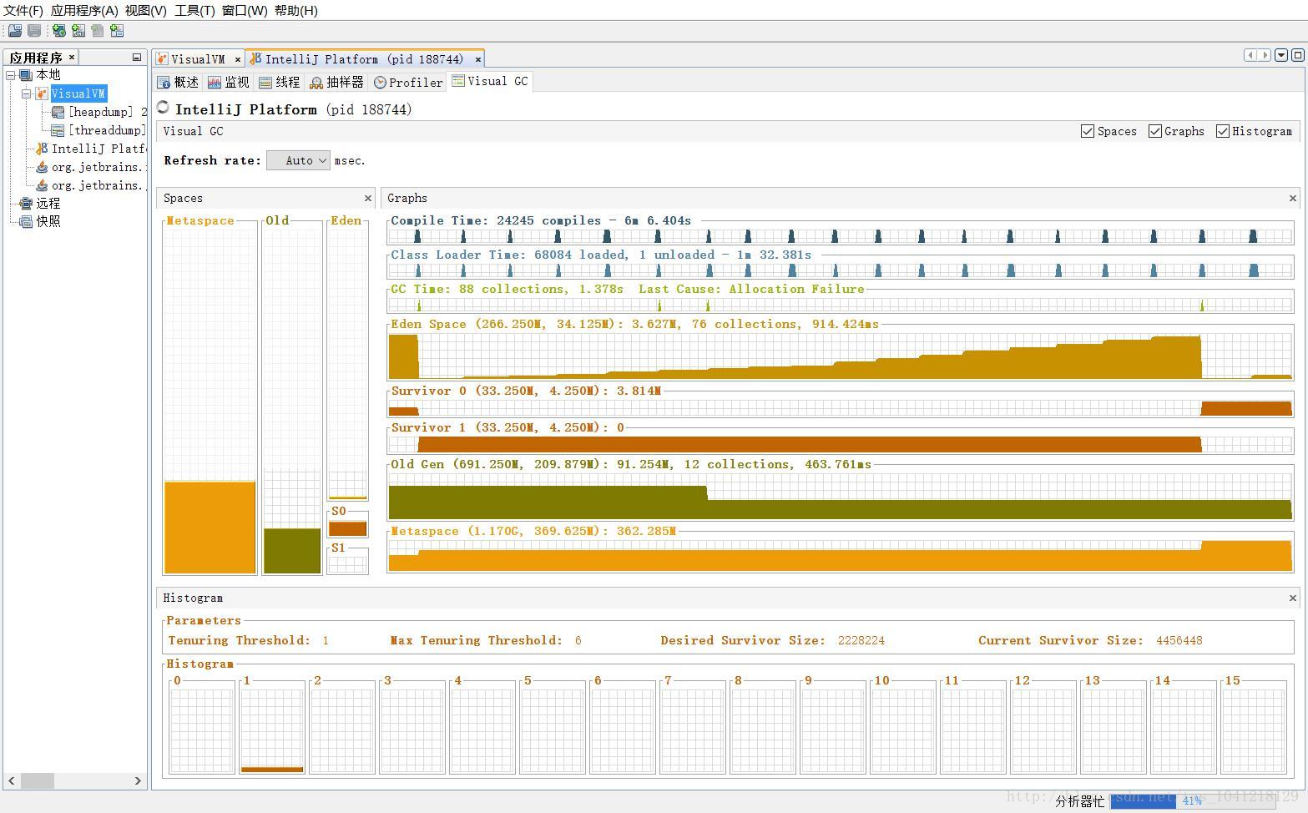Click the Load snapshot toolbar icon
Screen dimensions: 1308x813
(x=14, y=31)
